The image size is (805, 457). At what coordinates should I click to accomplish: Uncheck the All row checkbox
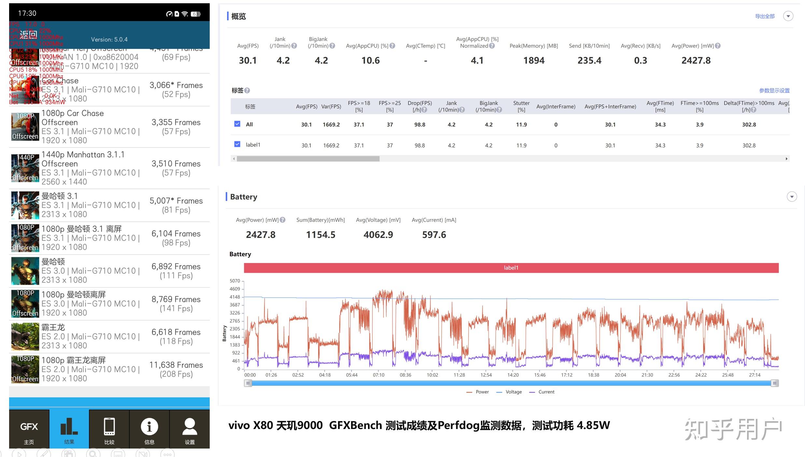(237, 124)
